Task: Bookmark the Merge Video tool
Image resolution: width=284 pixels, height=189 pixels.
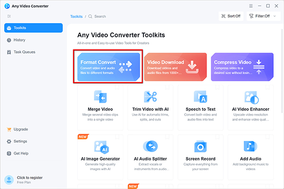Action: 117,87
